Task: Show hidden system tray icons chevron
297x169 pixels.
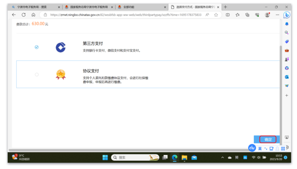Action: [x=222, y=157]
